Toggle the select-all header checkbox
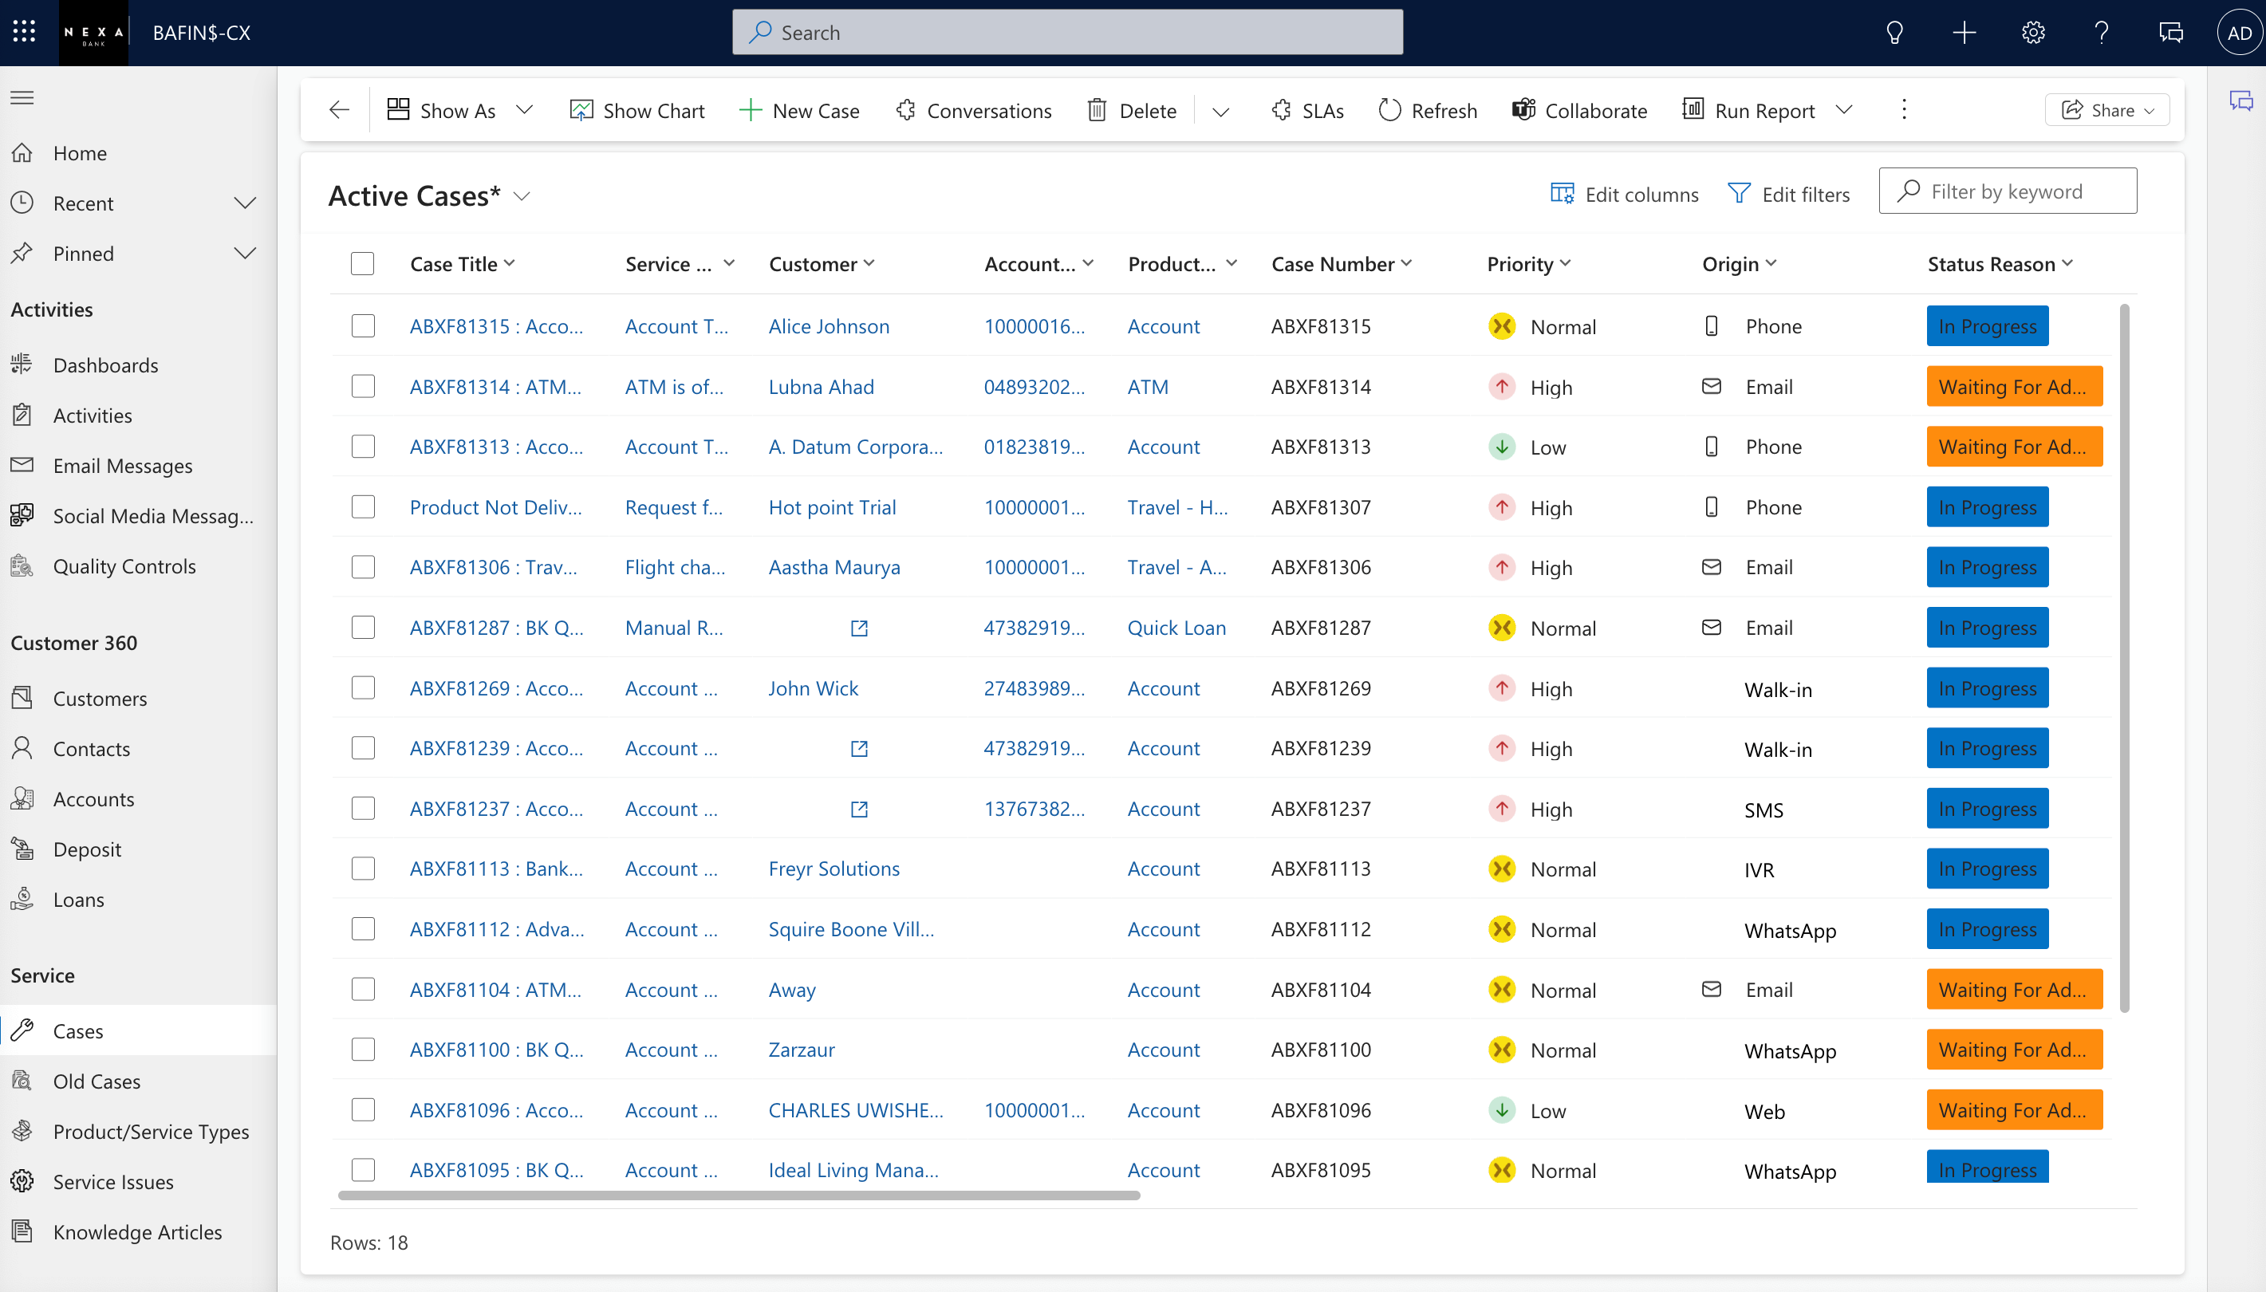2266x1292 pixels. (x=362, y=263)
